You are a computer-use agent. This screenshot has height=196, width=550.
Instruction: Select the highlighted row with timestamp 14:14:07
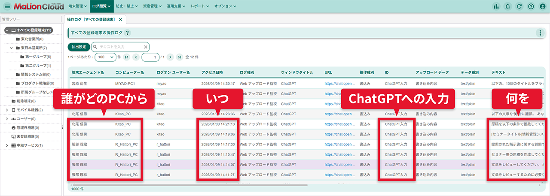pos(306,165)
